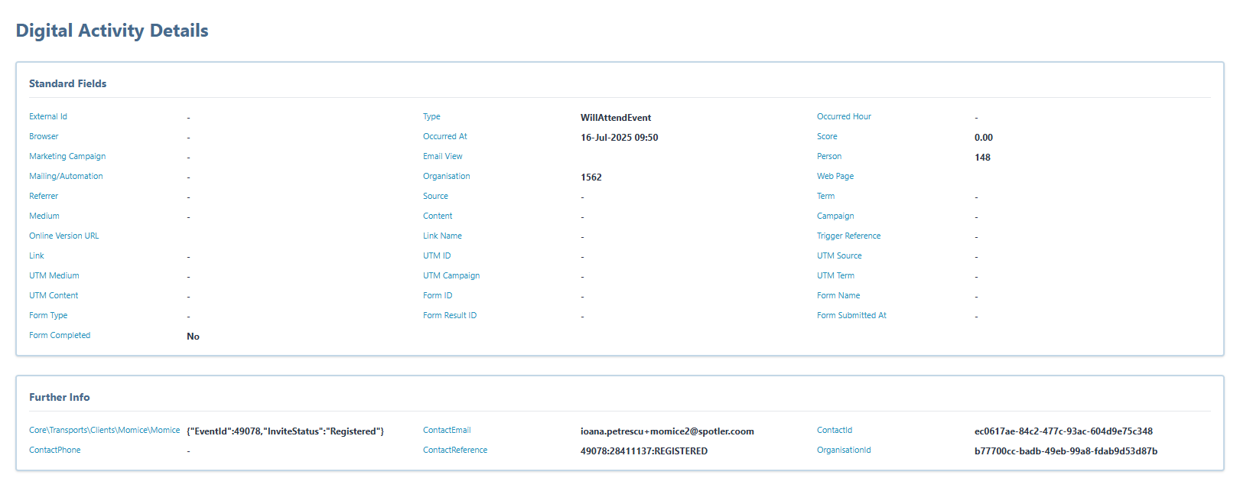Click the UTM Campaign label
The image size is (1240, 488).
point(451,275)
